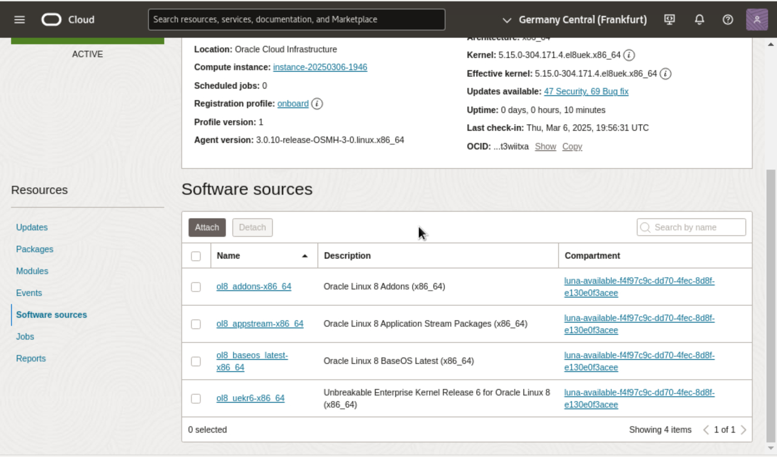The width and height of the screenshot is (777, 457).
Task: Show info for the Registration profile
Action: [x=317, y=104]
